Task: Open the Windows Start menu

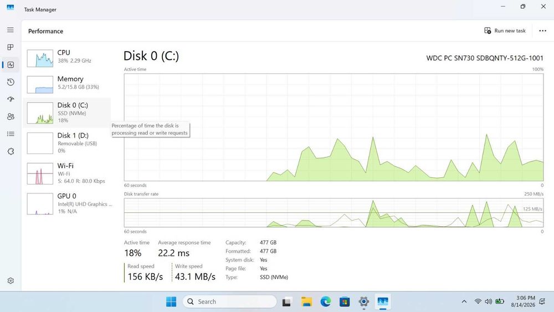Action: coord(171,302)
